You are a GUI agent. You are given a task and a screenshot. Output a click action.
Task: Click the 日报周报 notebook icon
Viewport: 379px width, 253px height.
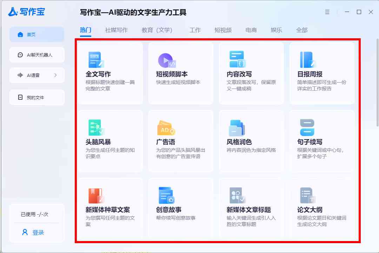coord(308,60)
